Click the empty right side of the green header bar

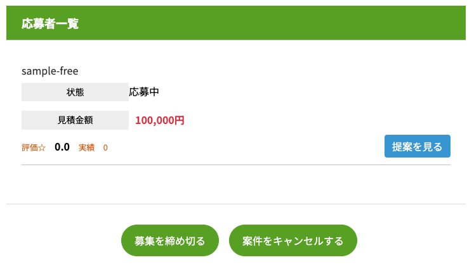coord(317,23)
